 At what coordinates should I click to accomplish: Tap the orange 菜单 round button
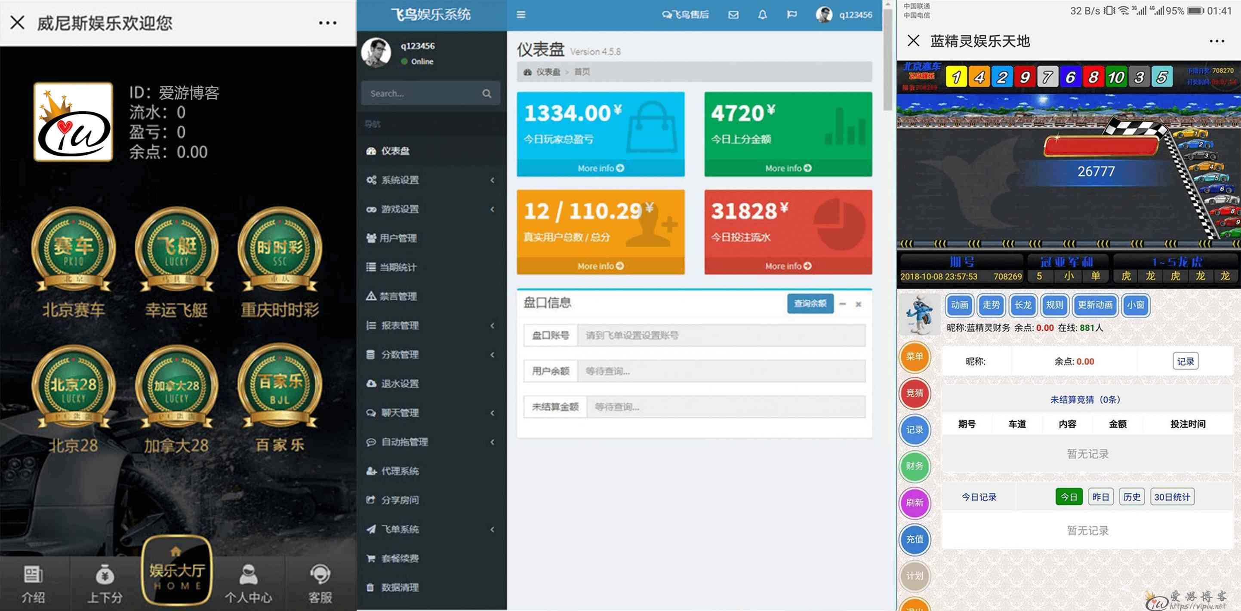point(915,357)
